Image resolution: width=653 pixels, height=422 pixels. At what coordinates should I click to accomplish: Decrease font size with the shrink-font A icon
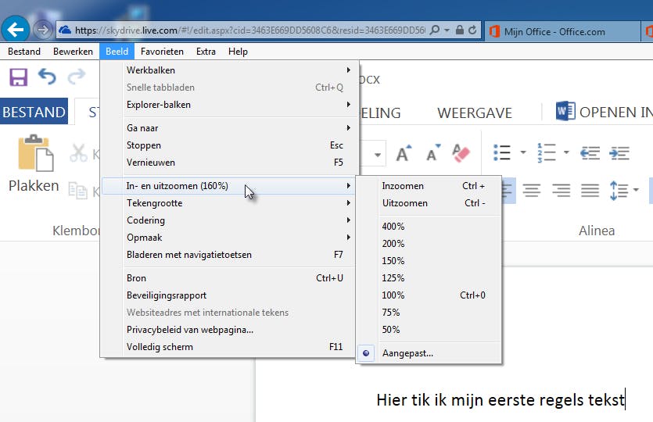pos(433,153)
